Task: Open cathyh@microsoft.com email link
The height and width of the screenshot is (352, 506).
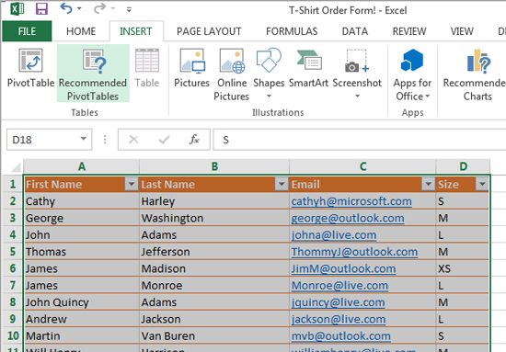Action: 351,201
